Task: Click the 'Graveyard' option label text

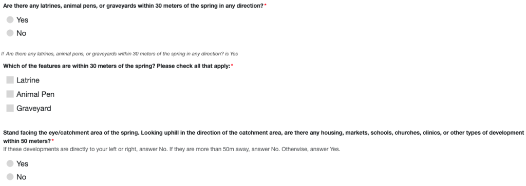Action: point(33,109)
